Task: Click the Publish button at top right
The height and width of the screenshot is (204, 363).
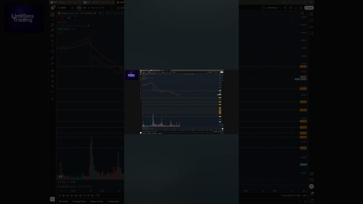Action: click(x=309, y=8)
